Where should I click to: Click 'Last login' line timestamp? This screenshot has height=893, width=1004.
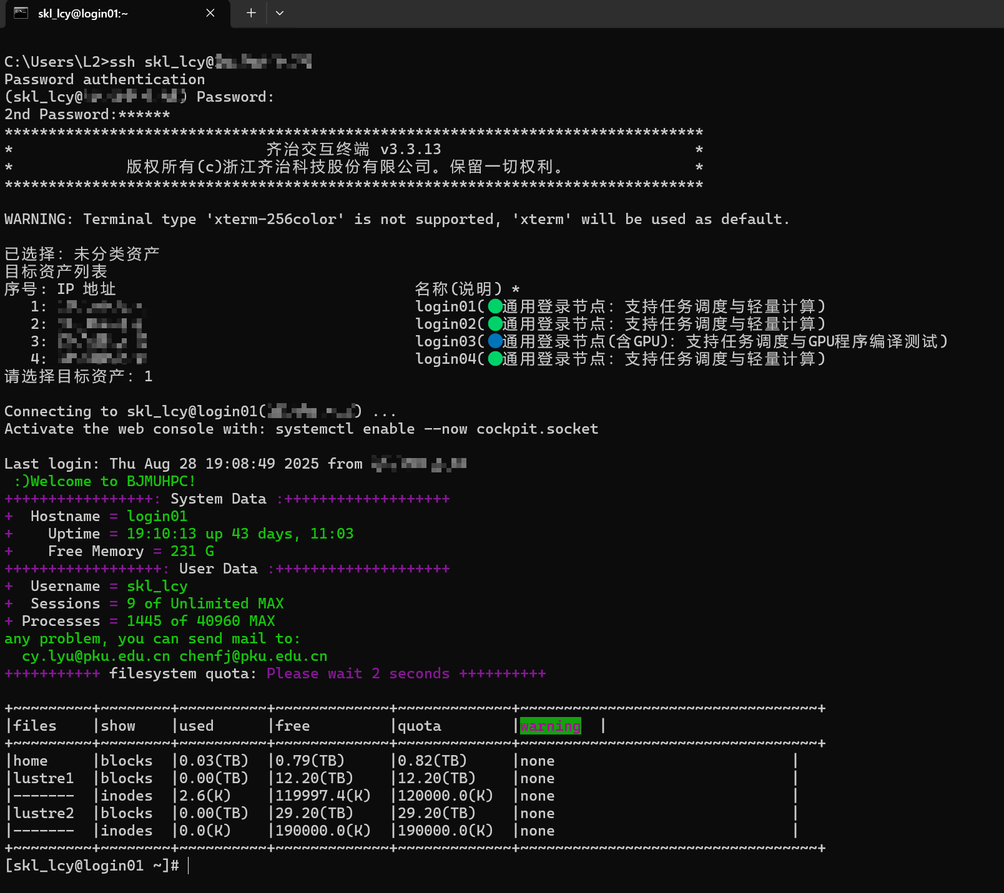214,464
